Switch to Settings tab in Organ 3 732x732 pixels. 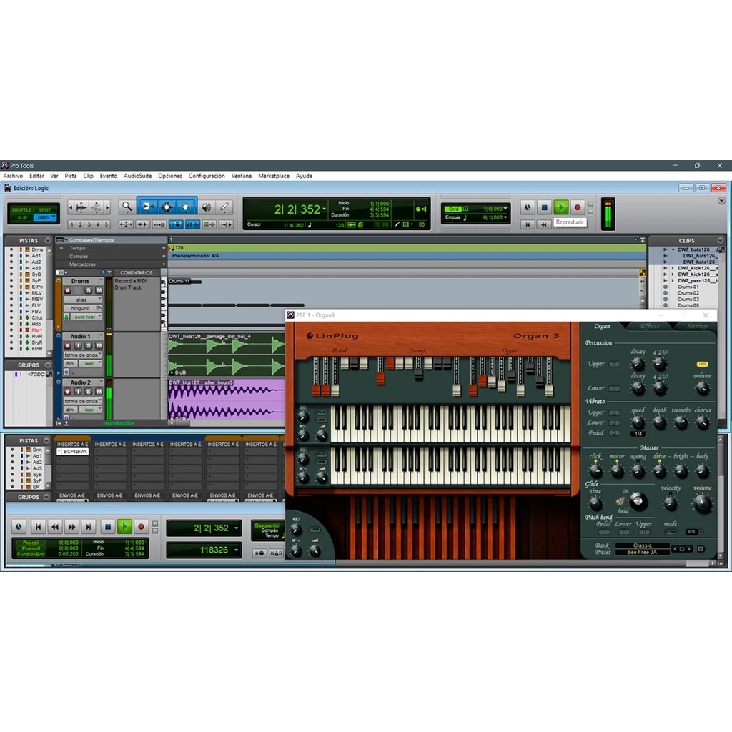click(698, 326)
